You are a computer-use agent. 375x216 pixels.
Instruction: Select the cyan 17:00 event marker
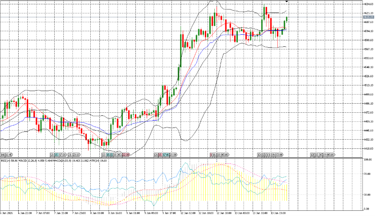pyautogui.click(x=166, y=154)
